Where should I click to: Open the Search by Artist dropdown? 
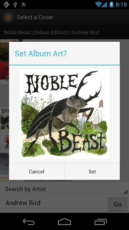pyautogui.click(x=64, y=189)
